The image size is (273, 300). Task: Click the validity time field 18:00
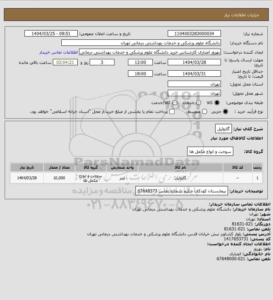140,73
